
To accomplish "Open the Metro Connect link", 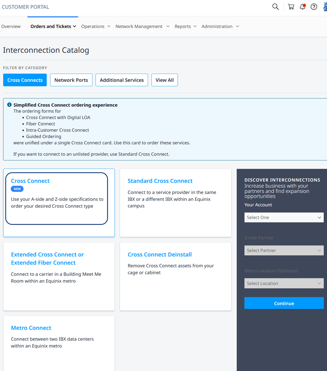I will 31,328.
